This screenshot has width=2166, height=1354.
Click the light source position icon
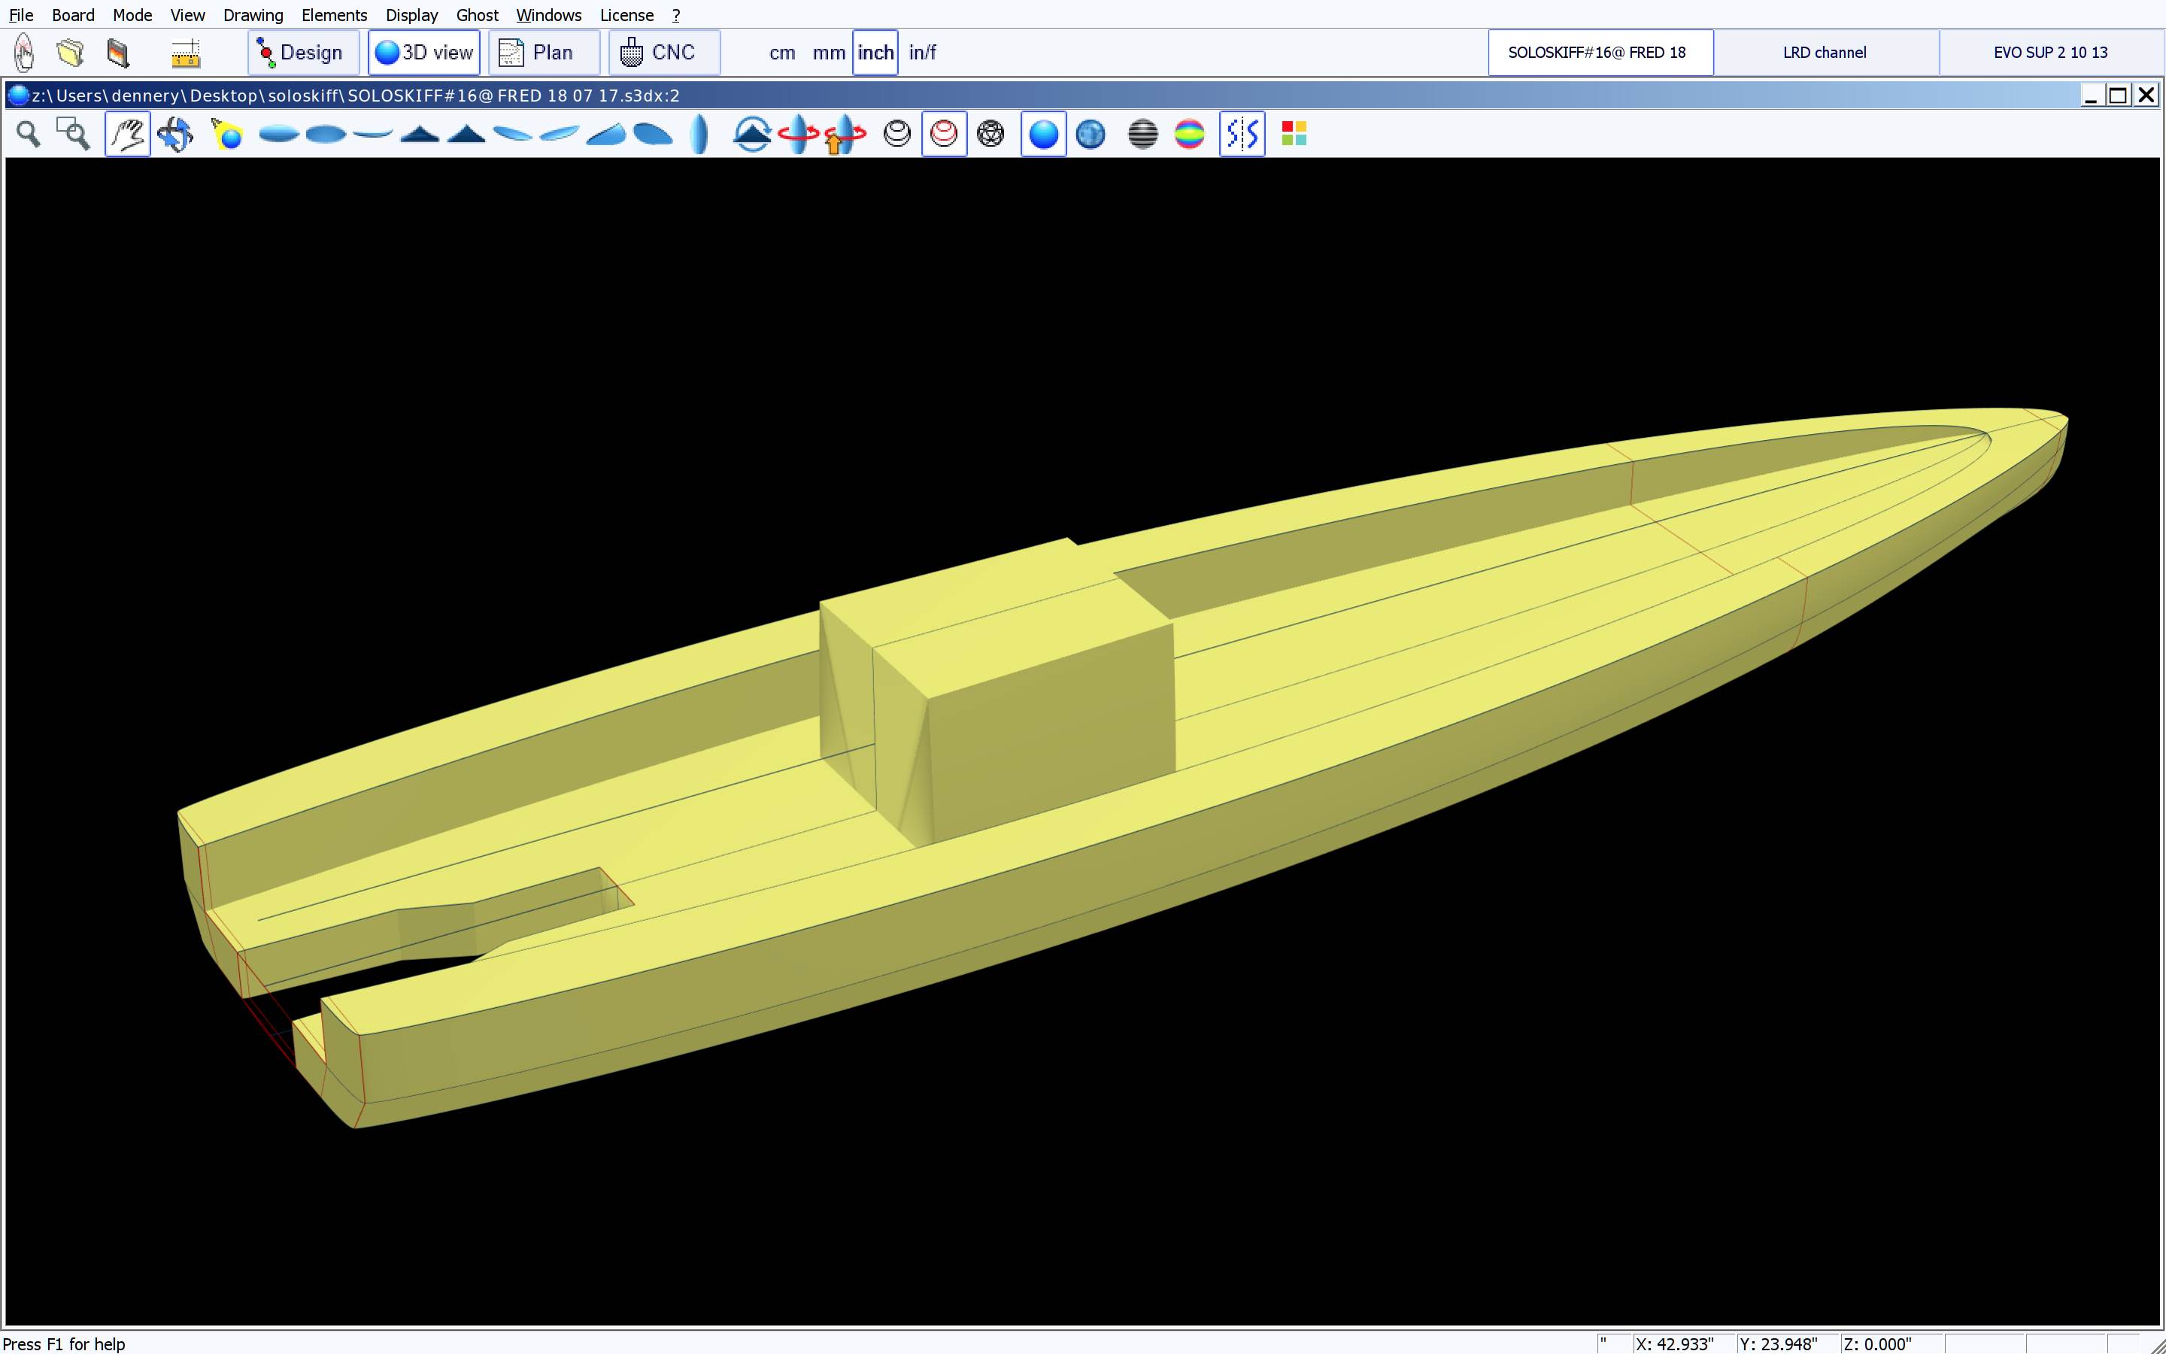point(227,135)
